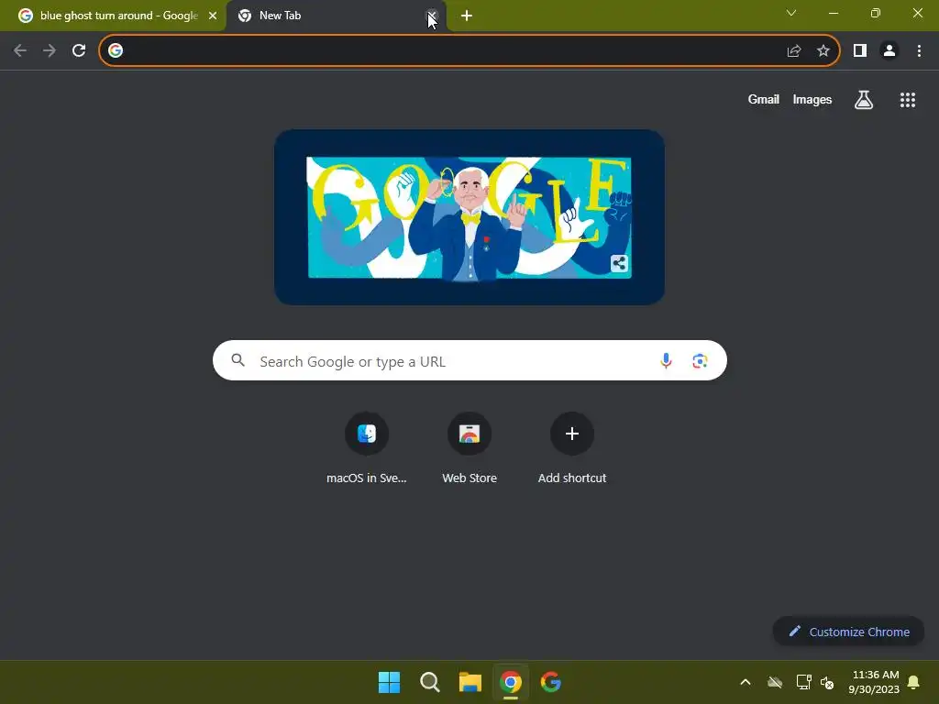Show hidden system tray icons
Viewport: 939px width, 704px height.
pyautogui.click(x=746, y=682)
